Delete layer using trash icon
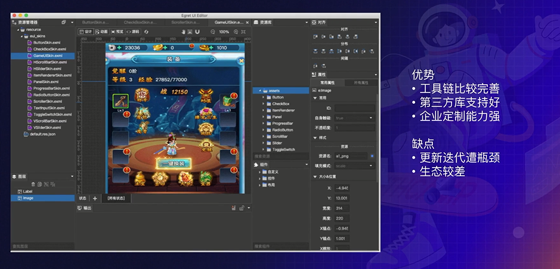Screen dimensions: 560x269 pos(33,184)
